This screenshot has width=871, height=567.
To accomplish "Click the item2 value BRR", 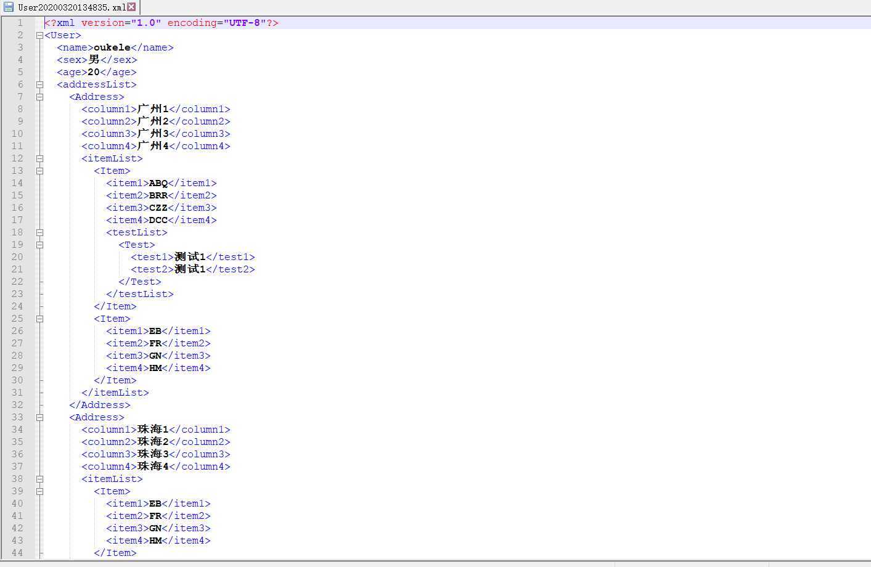I will click(158, 195).
